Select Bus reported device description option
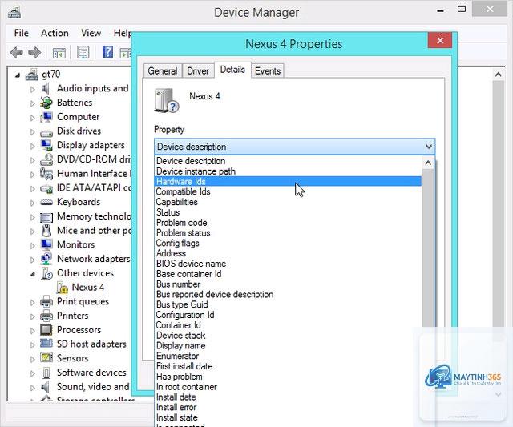Image resolution: width=513 pixels, height=427 pixels. tap(288, 294)
